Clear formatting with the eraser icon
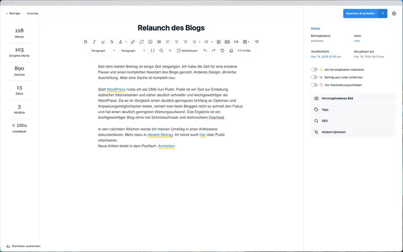The height and width of the screenshot is (252, 403). tap(231, 51)
